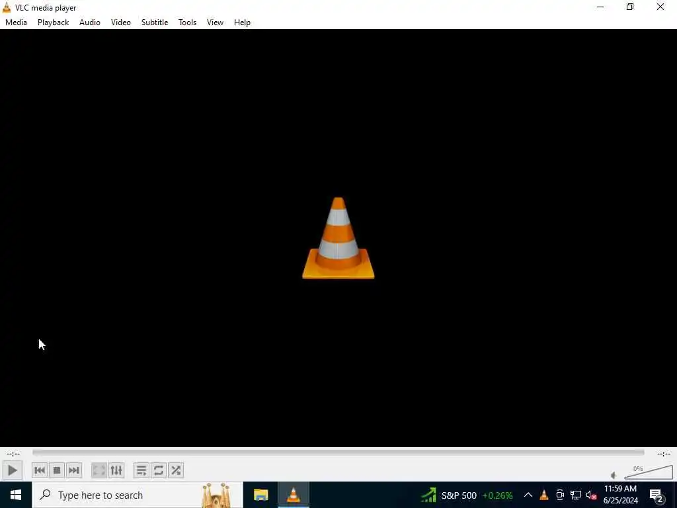The width and height of the screenshot is (677, 508).
Task: Set volume on the volume slider
Action: (649, 472)
